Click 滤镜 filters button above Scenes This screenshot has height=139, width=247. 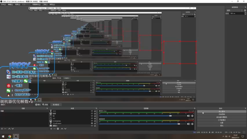45,105
